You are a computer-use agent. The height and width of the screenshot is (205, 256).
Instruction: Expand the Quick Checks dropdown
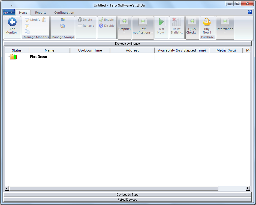192,28
